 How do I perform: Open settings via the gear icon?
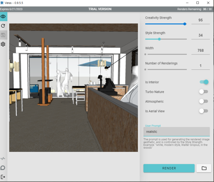(x=3, y=44)
